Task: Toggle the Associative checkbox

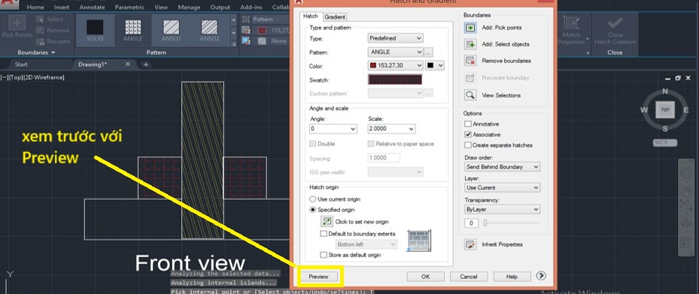Action: 468,134
